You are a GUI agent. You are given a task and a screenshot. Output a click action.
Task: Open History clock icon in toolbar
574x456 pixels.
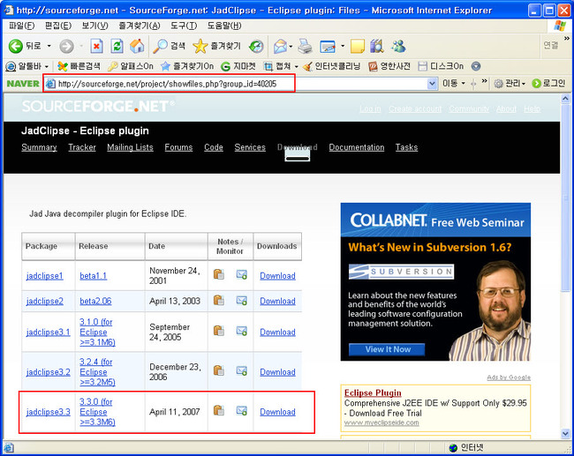click(x=256, y=46)
